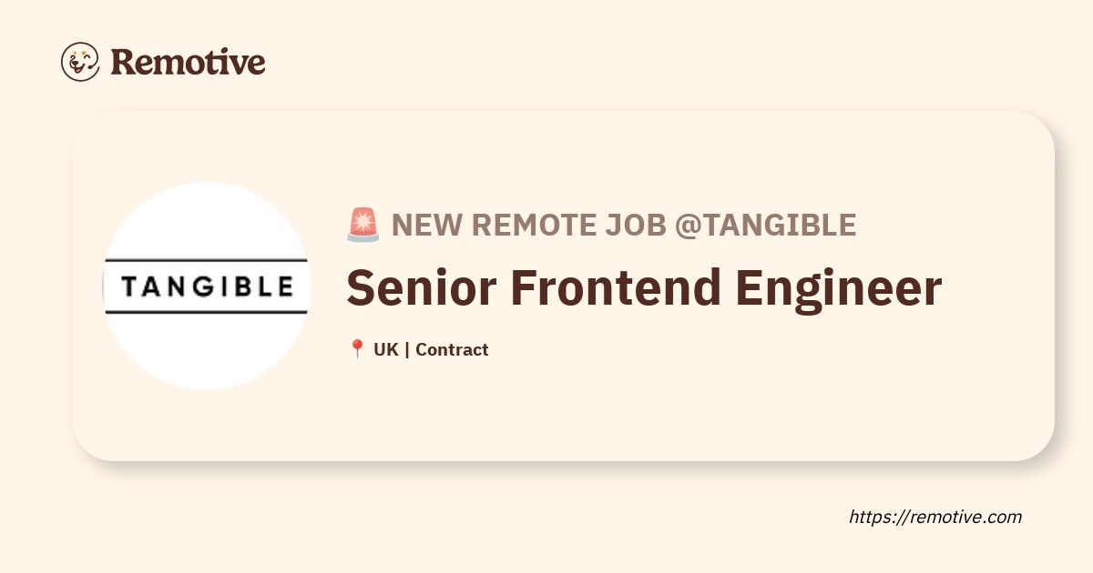Open the Tangible company logo
The height and width of the screenshot is (573, 1093).
point(207,287)
